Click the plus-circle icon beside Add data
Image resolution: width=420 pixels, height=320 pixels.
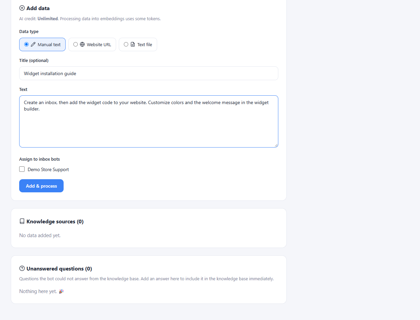click(x=22, y=8)
